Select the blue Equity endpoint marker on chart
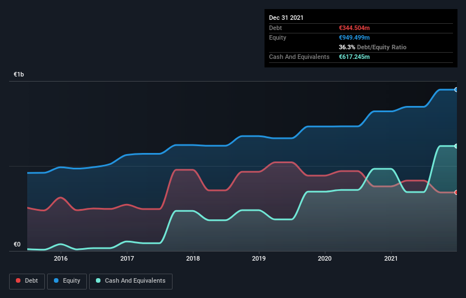 pyautogui.click(x=456, y=90)
